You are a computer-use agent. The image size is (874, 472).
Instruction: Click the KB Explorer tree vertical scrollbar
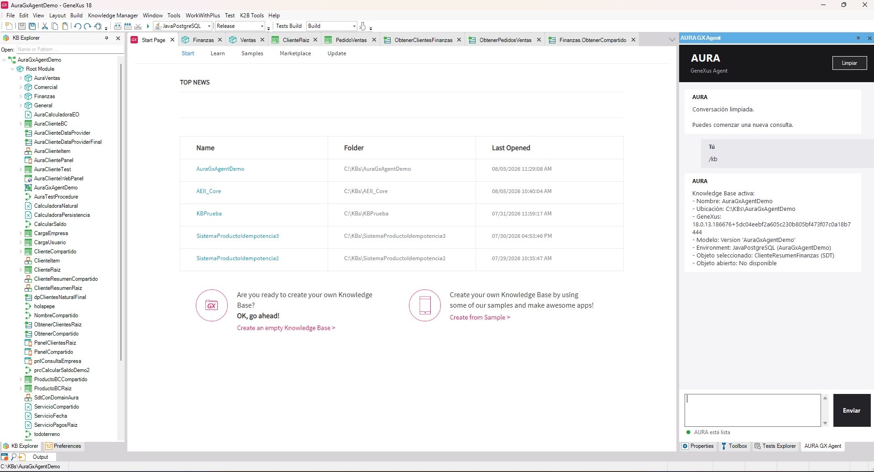point(121,211)
